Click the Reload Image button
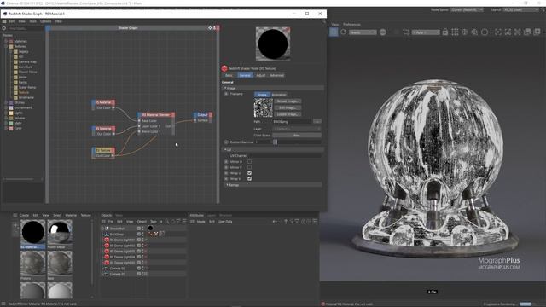The image size is (546, 307). tap(288, 101)
